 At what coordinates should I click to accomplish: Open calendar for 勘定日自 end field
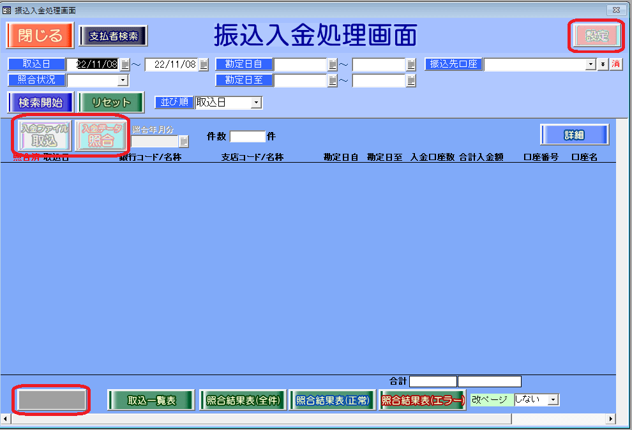coord(411,64)
